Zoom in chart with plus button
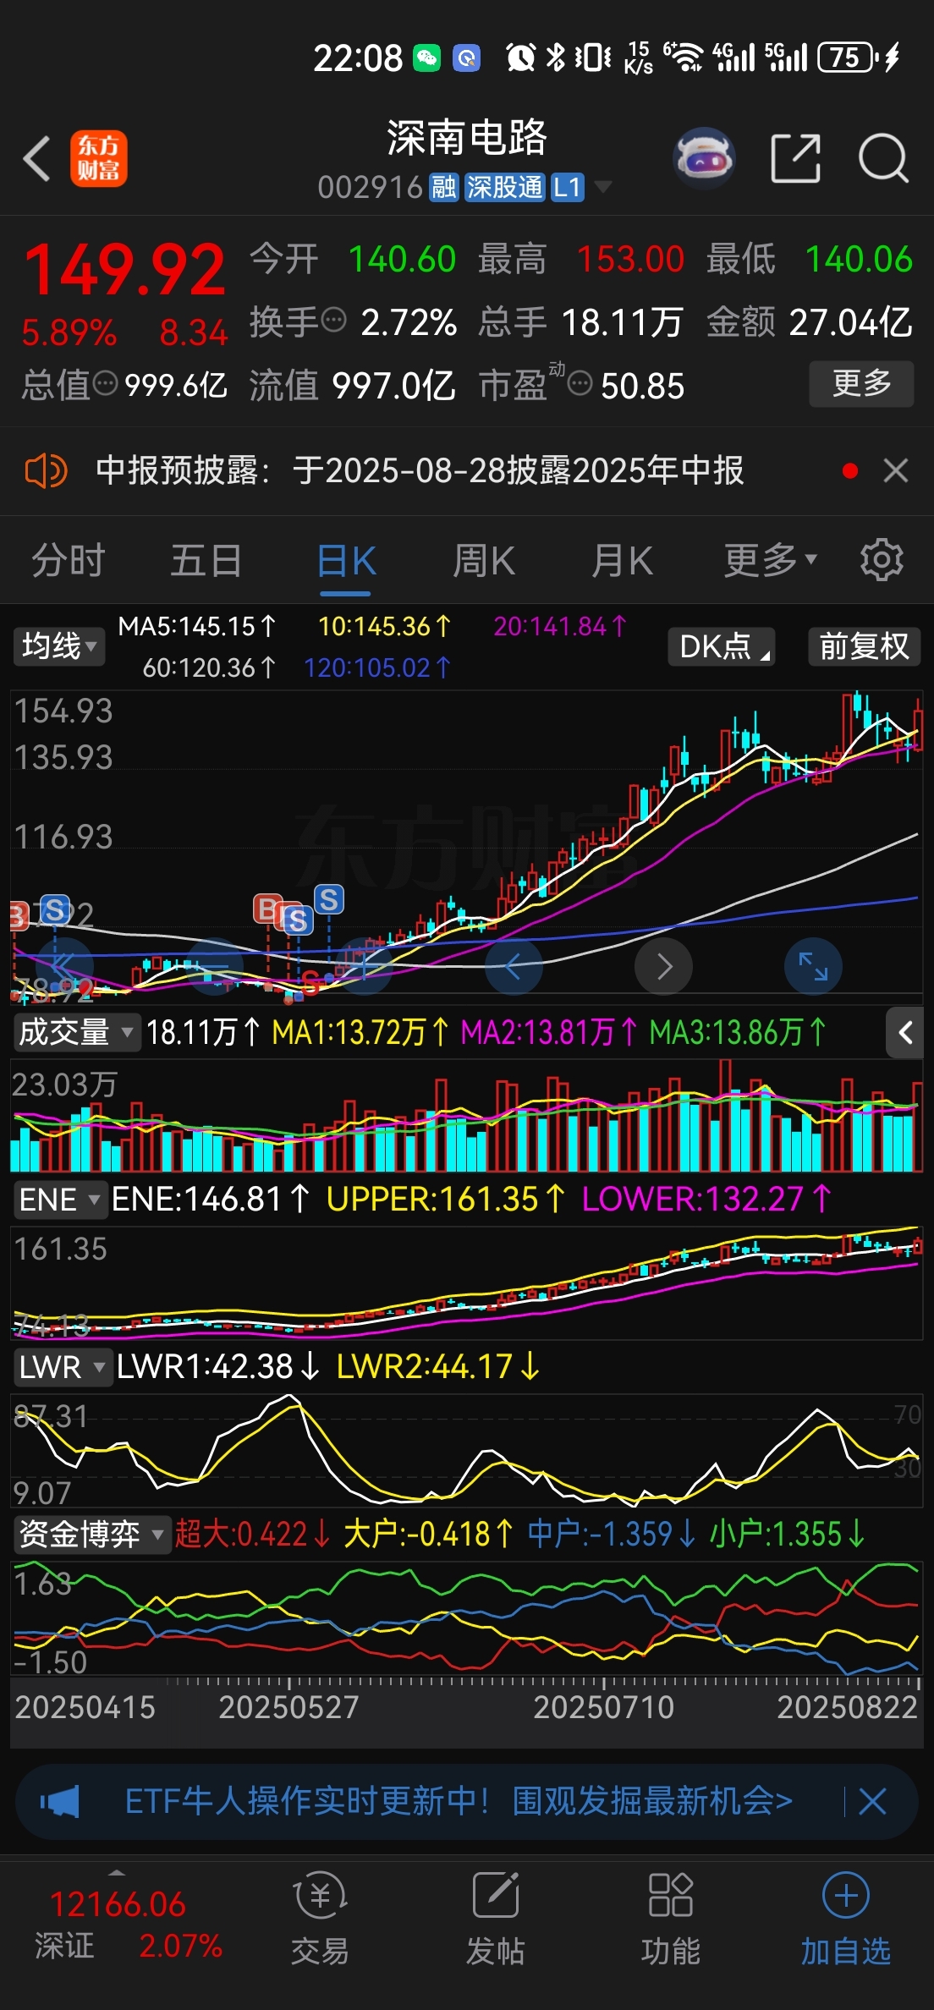The image size is (934, 2010). tap(364, 966)
